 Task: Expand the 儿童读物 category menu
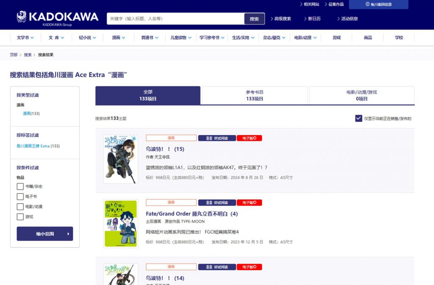181,38
